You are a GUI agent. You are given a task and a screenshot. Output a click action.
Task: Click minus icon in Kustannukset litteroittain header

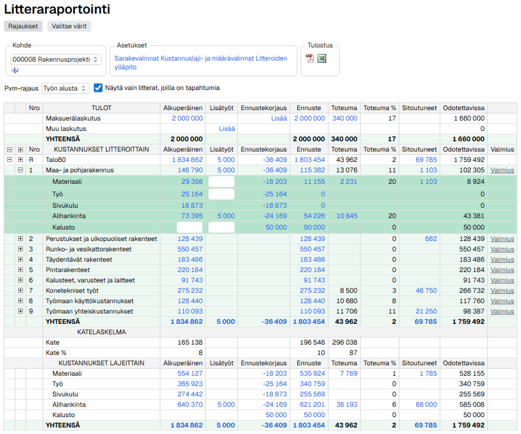(x=9, y=150)
